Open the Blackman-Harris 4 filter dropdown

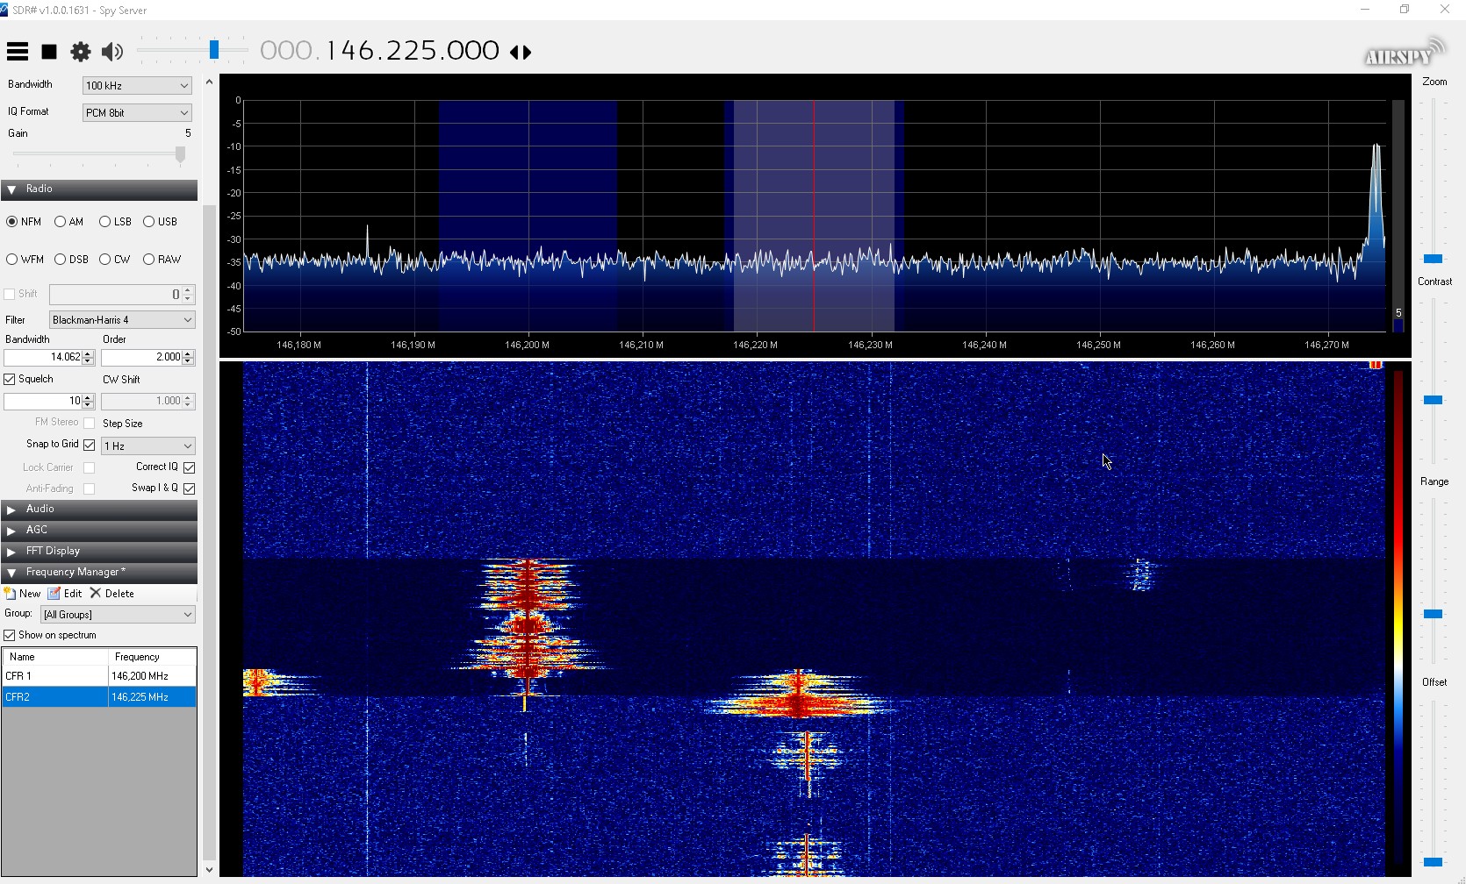coord(122,320)
